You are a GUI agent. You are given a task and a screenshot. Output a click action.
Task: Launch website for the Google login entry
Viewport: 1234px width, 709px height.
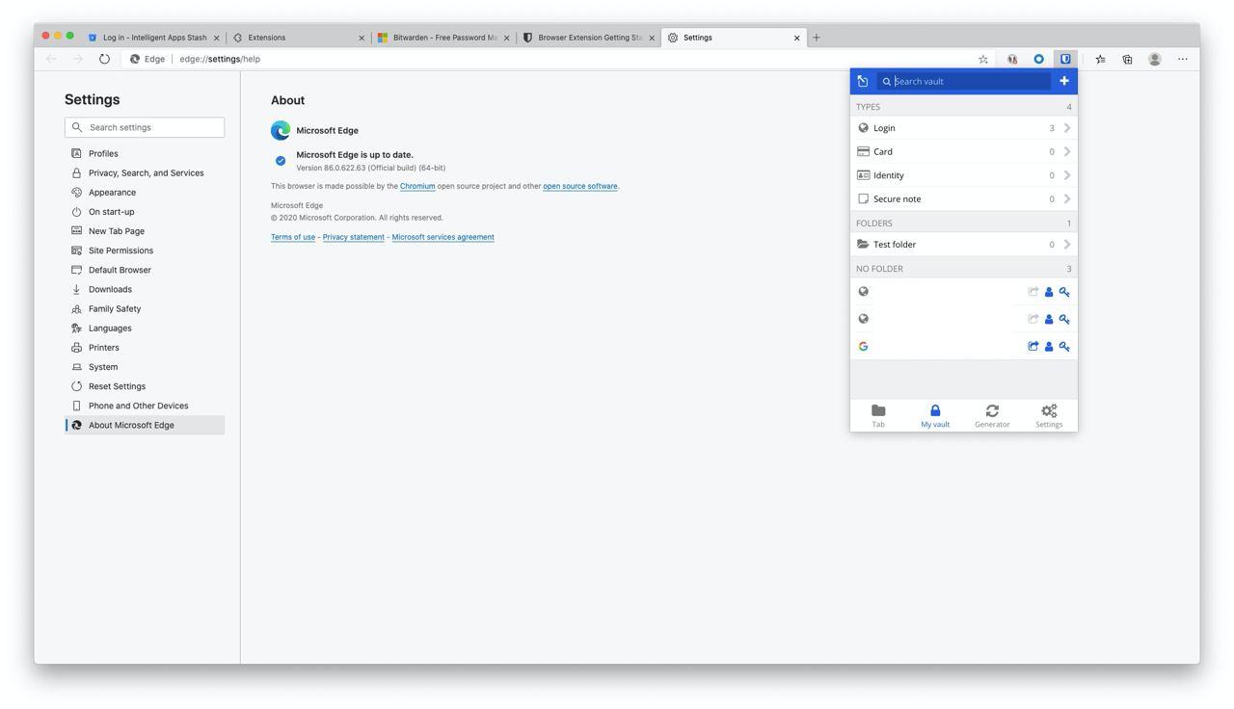click(x=1033, y=346)
